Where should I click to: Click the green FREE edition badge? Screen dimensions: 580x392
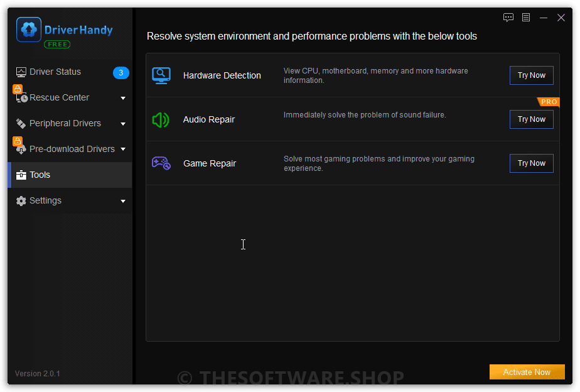57,45
